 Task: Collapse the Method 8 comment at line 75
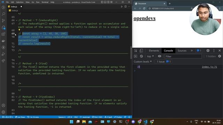(16, 64)
